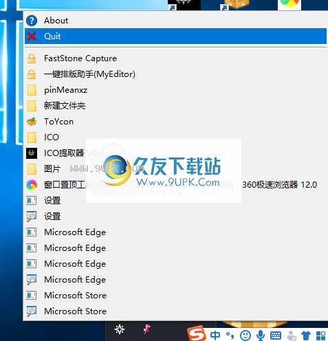The width and height of the screenshot is (328, 341).
Task: Open the shirt skin icon on IME bar
Action: point(306,335)
